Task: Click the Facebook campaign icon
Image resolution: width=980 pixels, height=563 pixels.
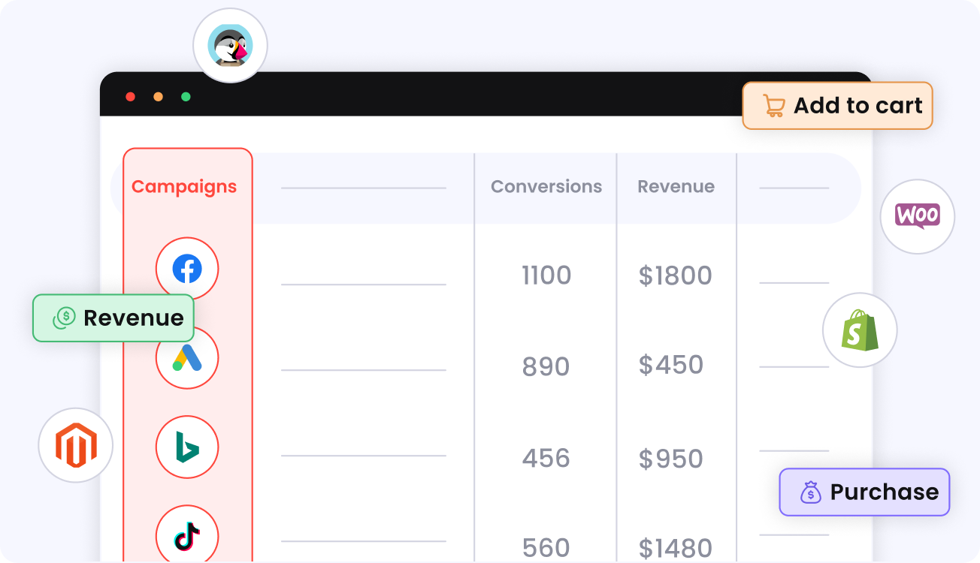Action: click(187, 269)
